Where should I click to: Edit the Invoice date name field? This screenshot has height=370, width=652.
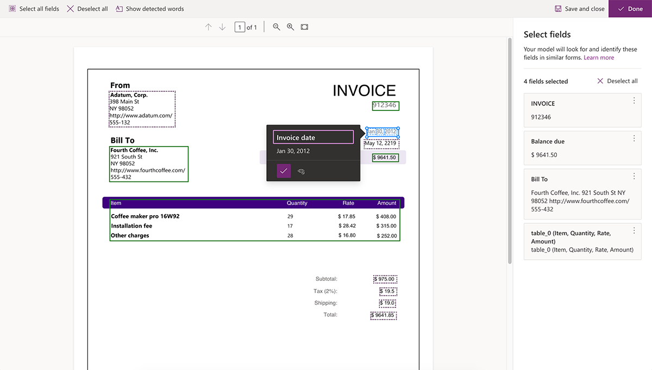[x=314, y=137]
